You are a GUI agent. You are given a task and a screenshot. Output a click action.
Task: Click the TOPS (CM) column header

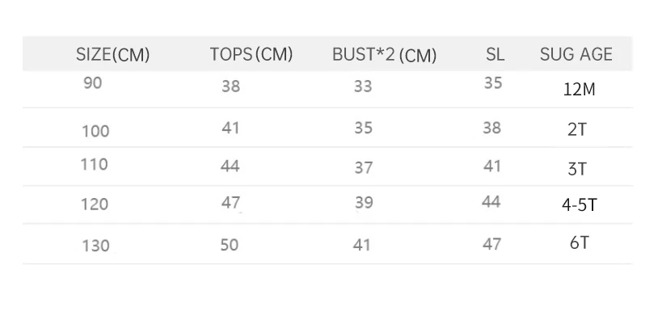coord(251,55)
